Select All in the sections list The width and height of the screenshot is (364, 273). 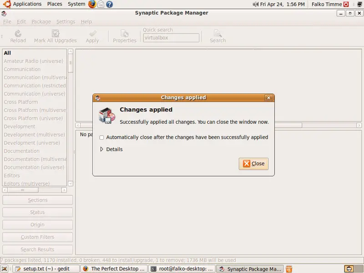[35, 53]
